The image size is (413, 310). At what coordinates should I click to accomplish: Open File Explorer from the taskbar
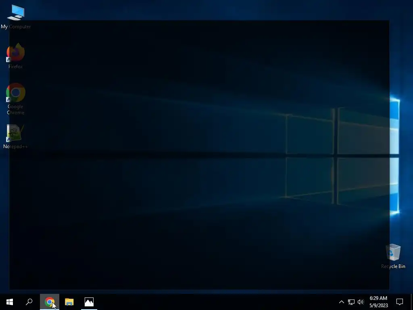[x=69, y=302]
